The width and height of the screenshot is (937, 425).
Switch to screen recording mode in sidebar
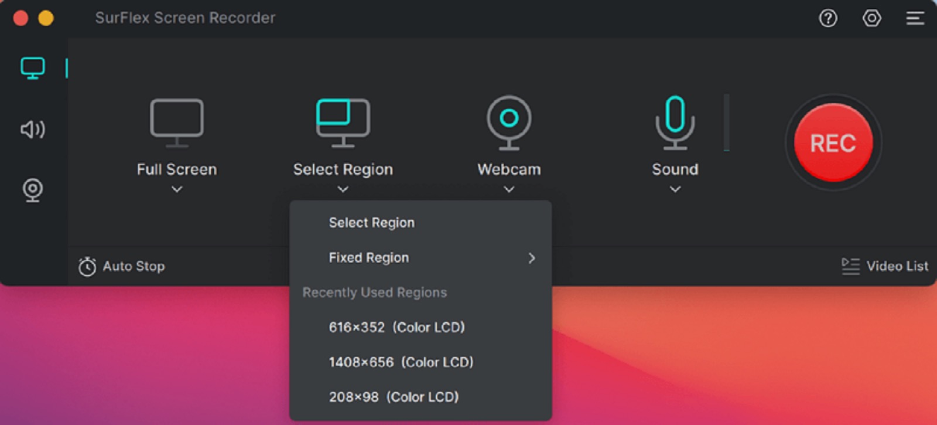click(x=33, y=68)
